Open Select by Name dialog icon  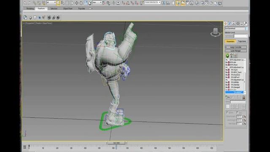coord(63,3)
